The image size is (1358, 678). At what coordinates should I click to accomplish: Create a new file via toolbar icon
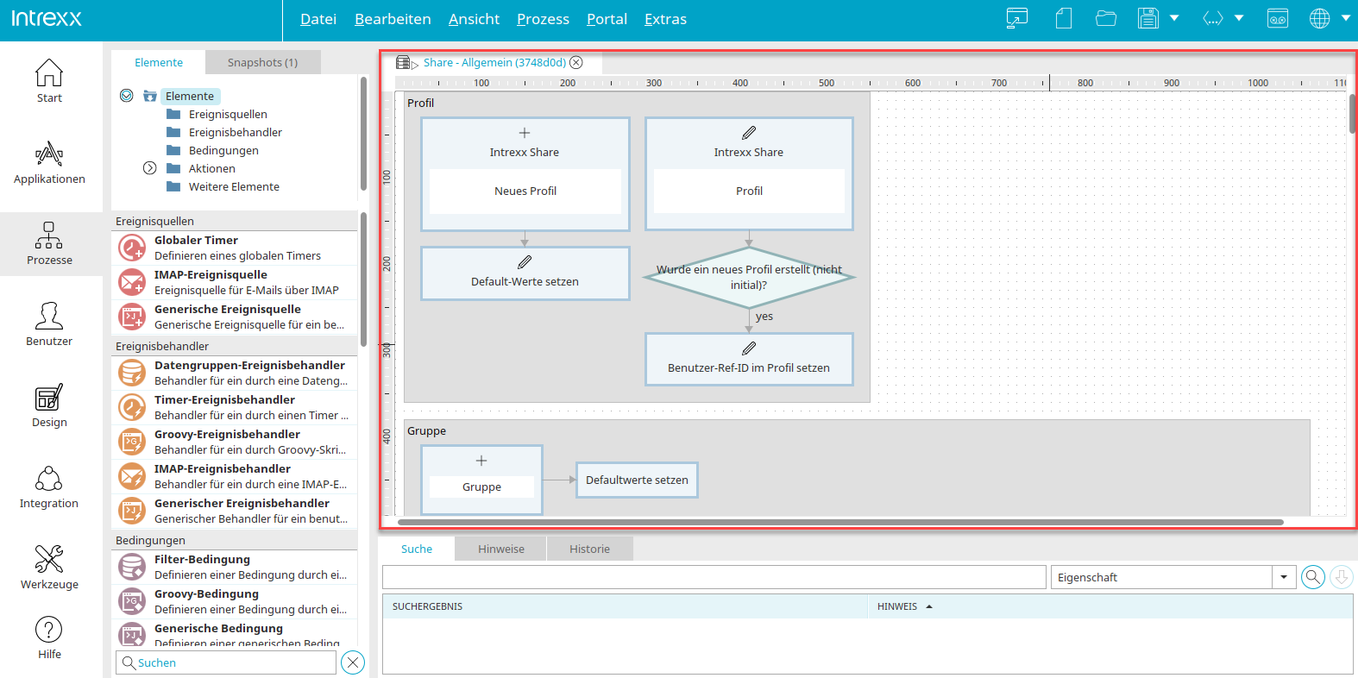tap(1064, 18)
